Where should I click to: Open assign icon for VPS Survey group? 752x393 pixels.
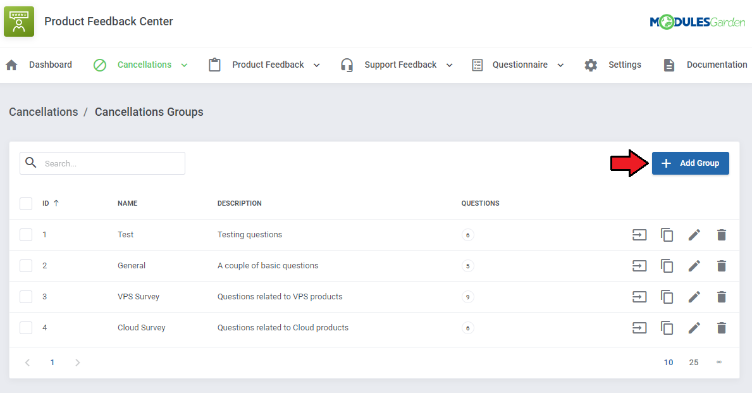[639, 297]
